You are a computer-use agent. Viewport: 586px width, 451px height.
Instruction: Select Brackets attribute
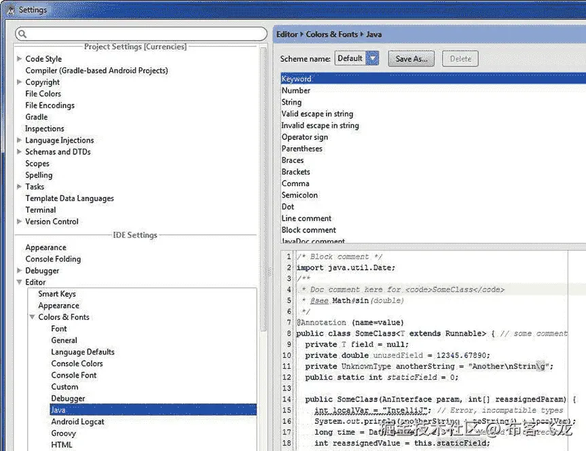(x=295, y=172)
